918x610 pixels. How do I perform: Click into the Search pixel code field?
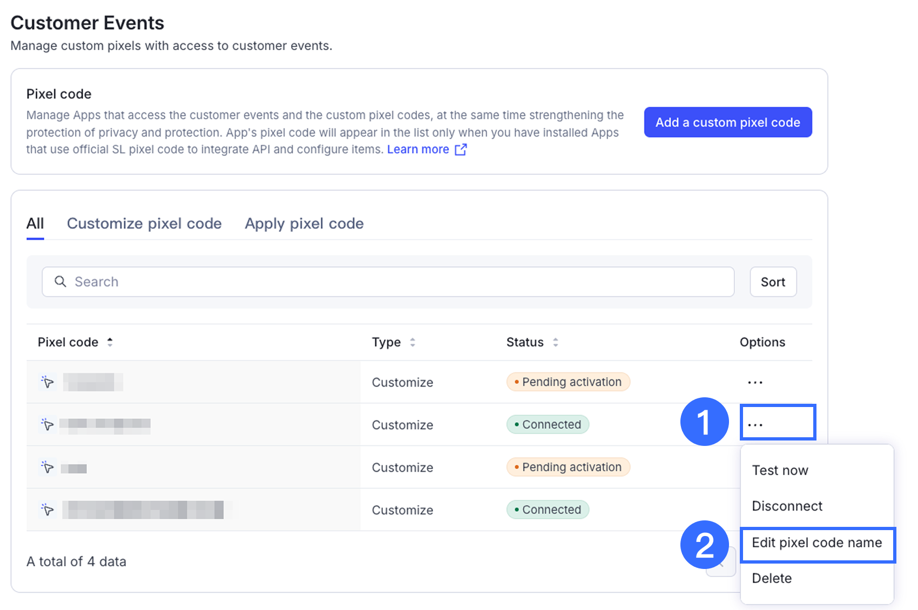400,282
